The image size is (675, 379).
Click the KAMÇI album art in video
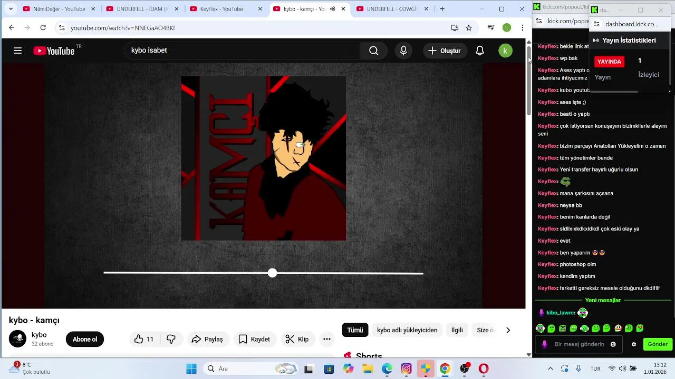264,158
